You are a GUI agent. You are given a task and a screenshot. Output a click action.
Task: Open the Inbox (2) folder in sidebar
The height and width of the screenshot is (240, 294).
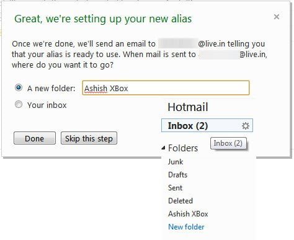(x=207, y=125)
